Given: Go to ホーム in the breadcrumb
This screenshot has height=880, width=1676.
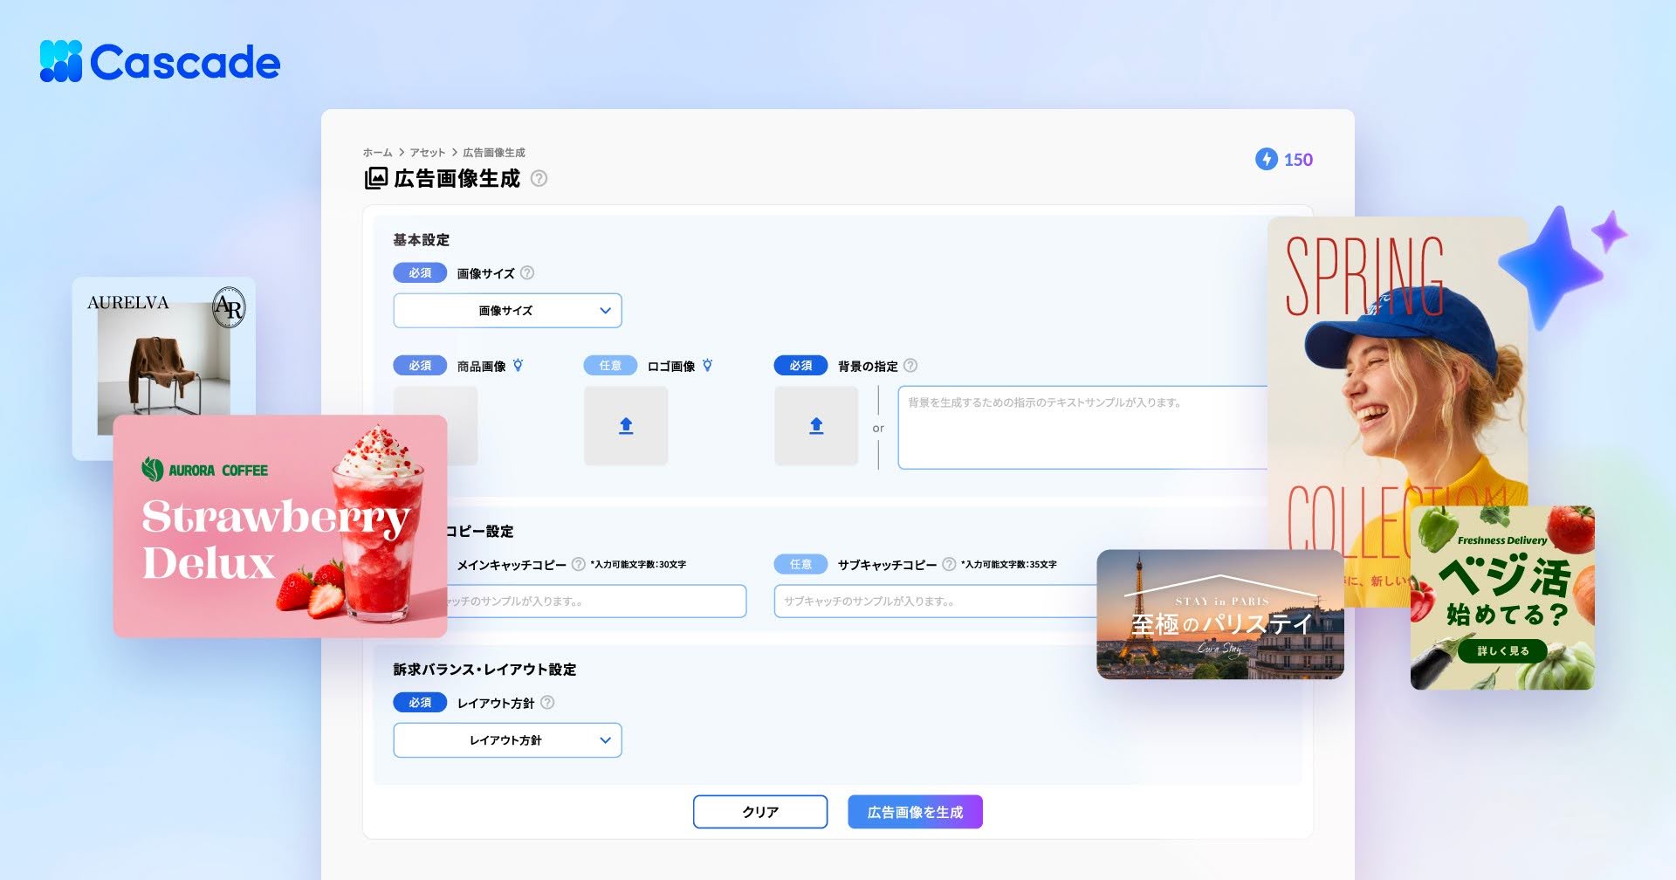Looking at the screenshot, I should pyautogui.click(x=377, y=152).
